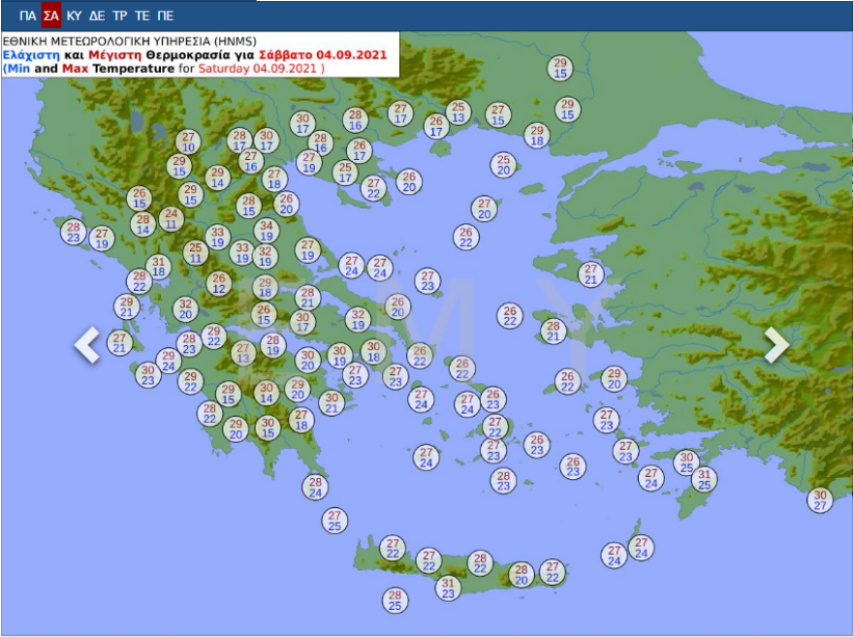
Task: Click the 25/13 temperature marker
Action: [x=458, y=113]
